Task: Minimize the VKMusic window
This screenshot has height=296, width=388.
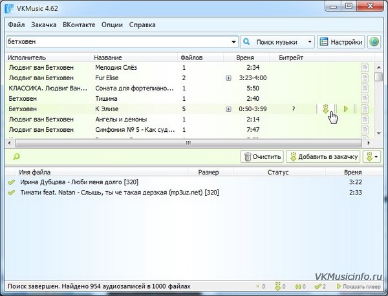Action: tap(333, 6)
